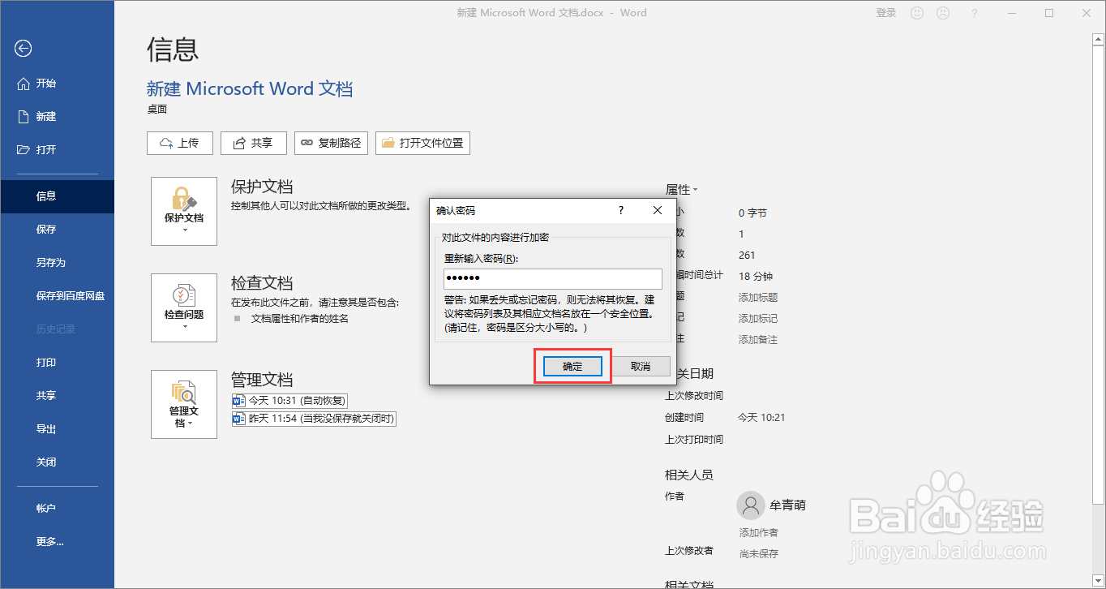Screen dimensions: 1106x589
Task: Click the word icon beside 今天 10:31
Action: click(x=238, y=401)
